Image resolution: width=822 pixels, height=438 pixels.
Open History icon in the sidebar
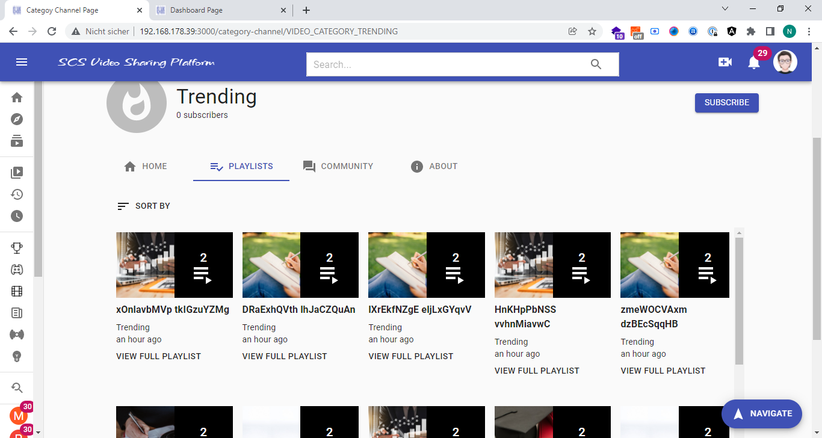coord(17,194)
